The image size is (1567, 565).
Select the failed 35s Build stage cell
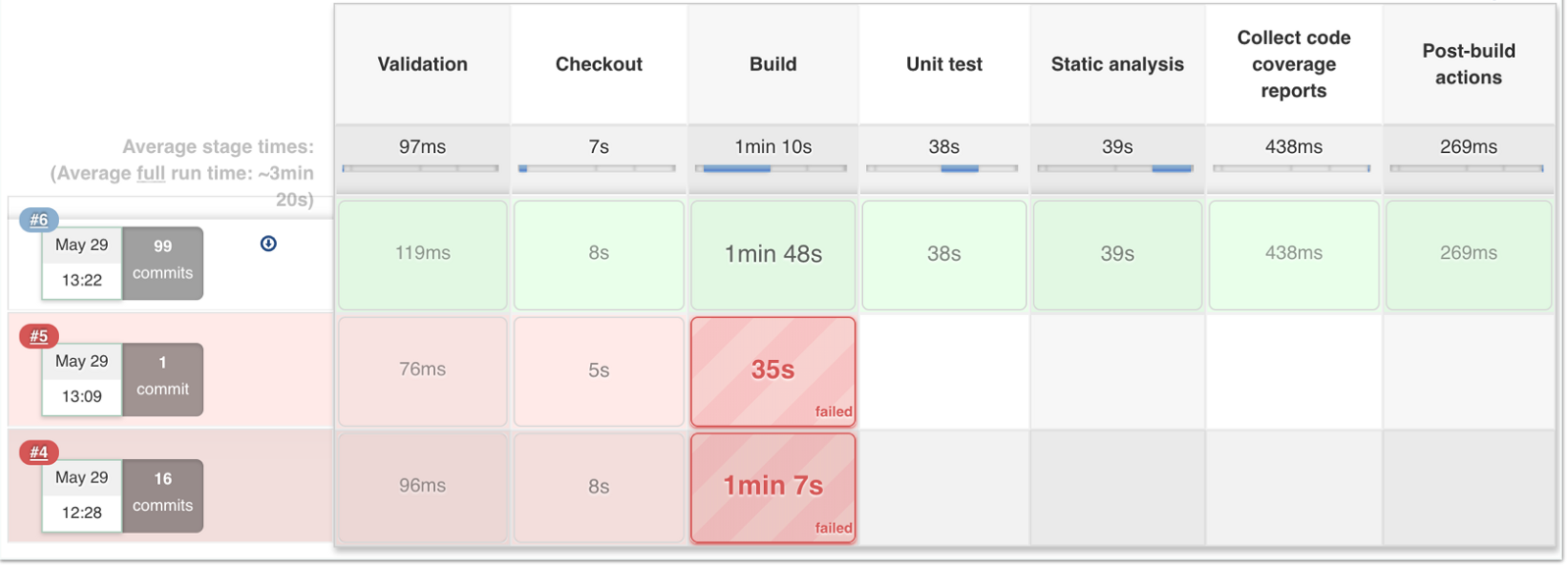(773, 371)
